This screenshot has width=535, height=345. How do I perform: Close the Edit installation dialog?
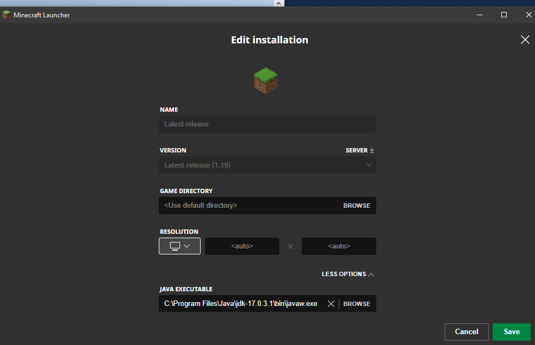(x=524, y=39)
